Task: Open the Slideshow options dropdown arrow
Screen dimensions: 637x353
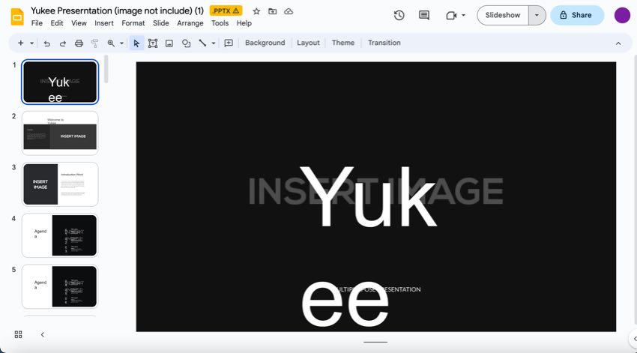Action: [x=537, y=16]
